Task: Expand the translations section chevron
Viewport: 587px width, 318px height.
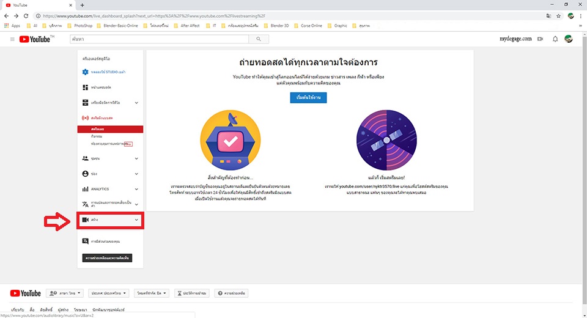Action: (136, 204)
